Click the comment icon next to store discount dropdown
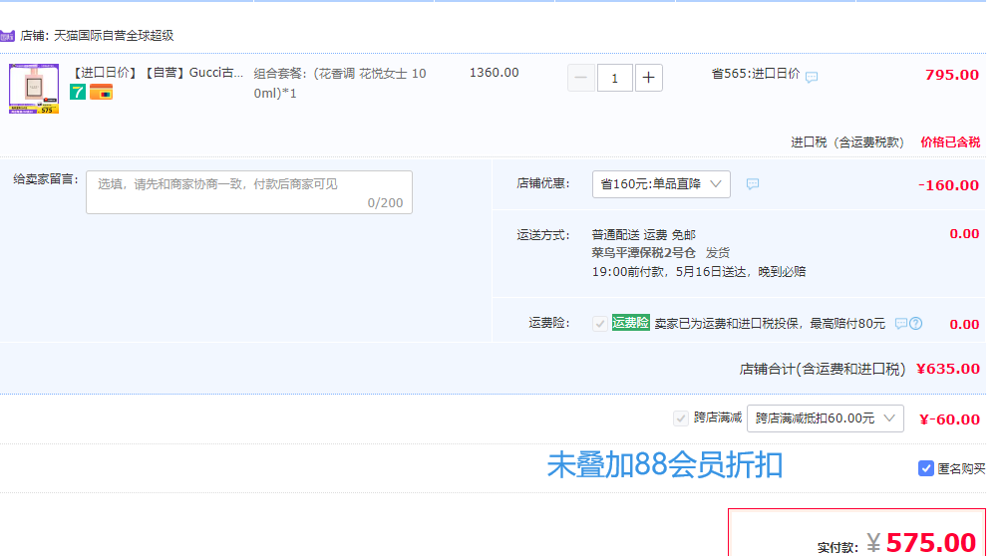Viewport: 1006px width, 556px height. 753,184
